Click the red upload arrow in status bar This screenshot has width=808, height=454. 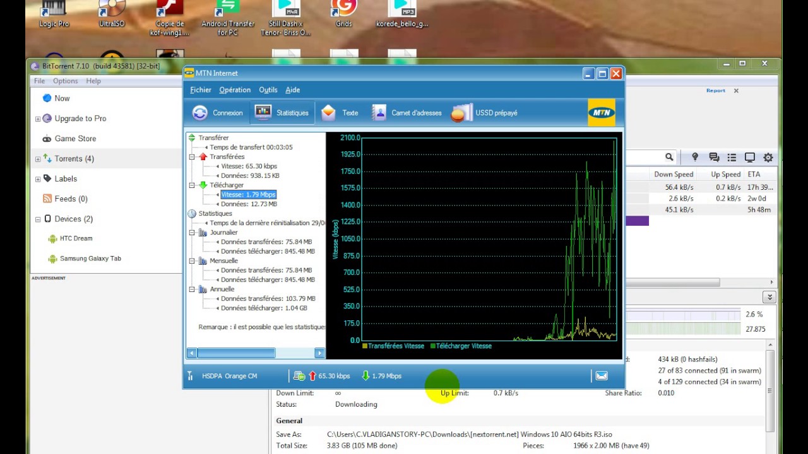[312, 376]
